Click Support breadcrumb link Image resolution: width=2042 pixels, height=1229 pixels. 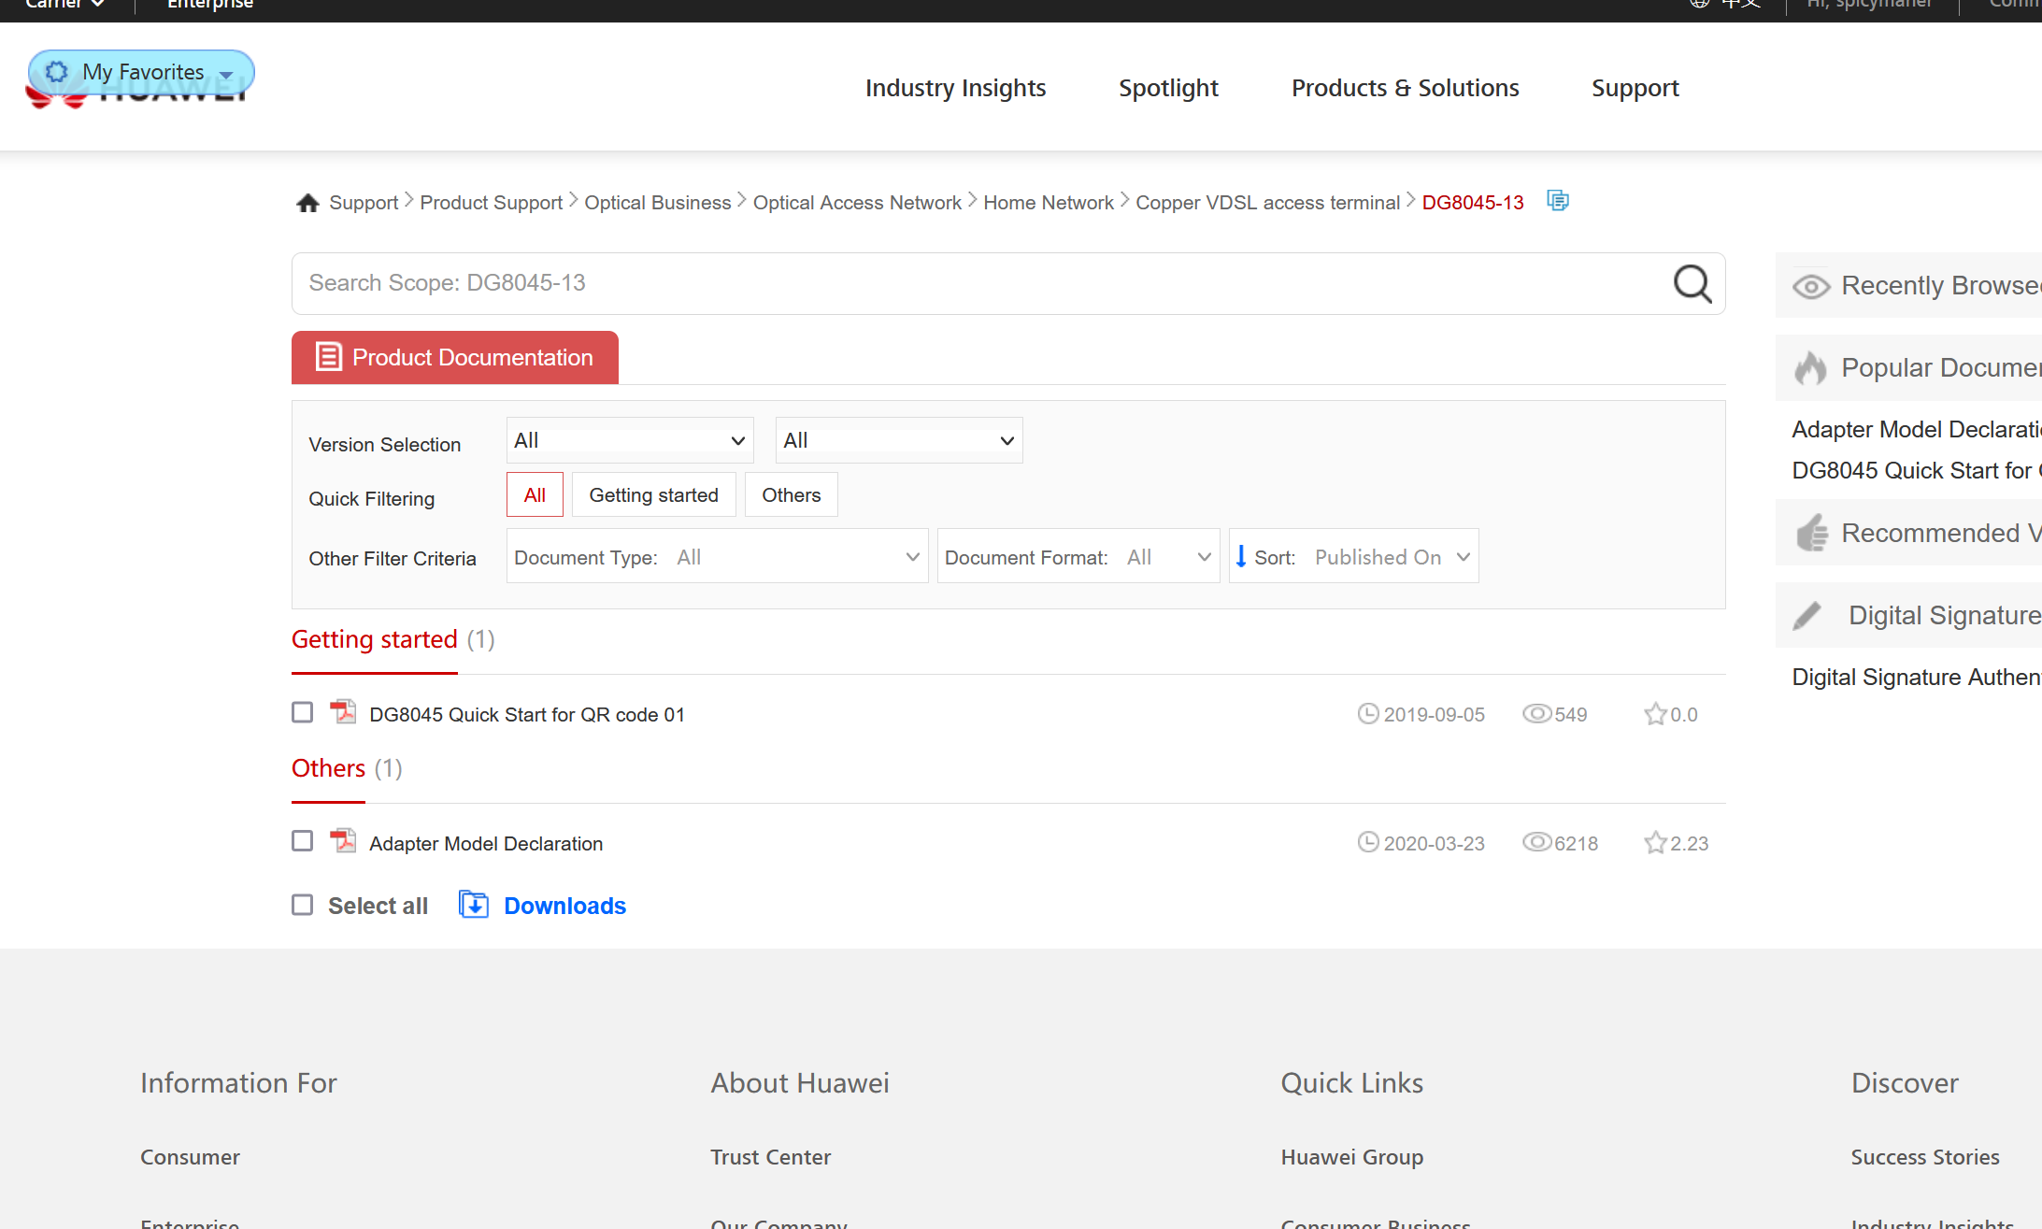(364, 203)
